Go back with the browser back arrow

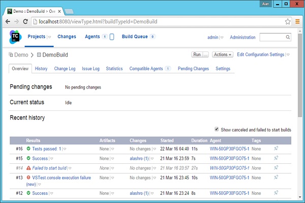click(x=8, y=21)
